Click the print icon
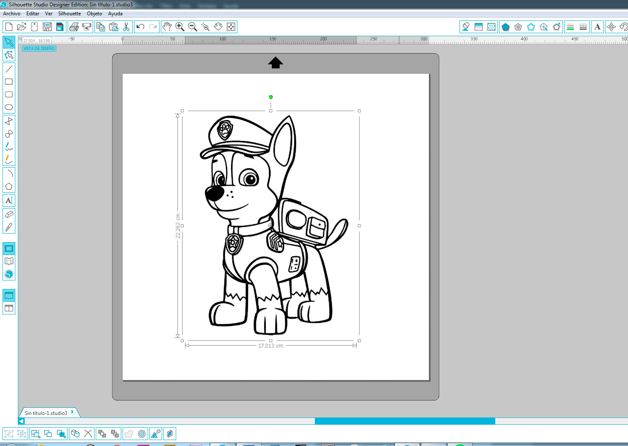The image size is (628, 446). coord(74,27)
